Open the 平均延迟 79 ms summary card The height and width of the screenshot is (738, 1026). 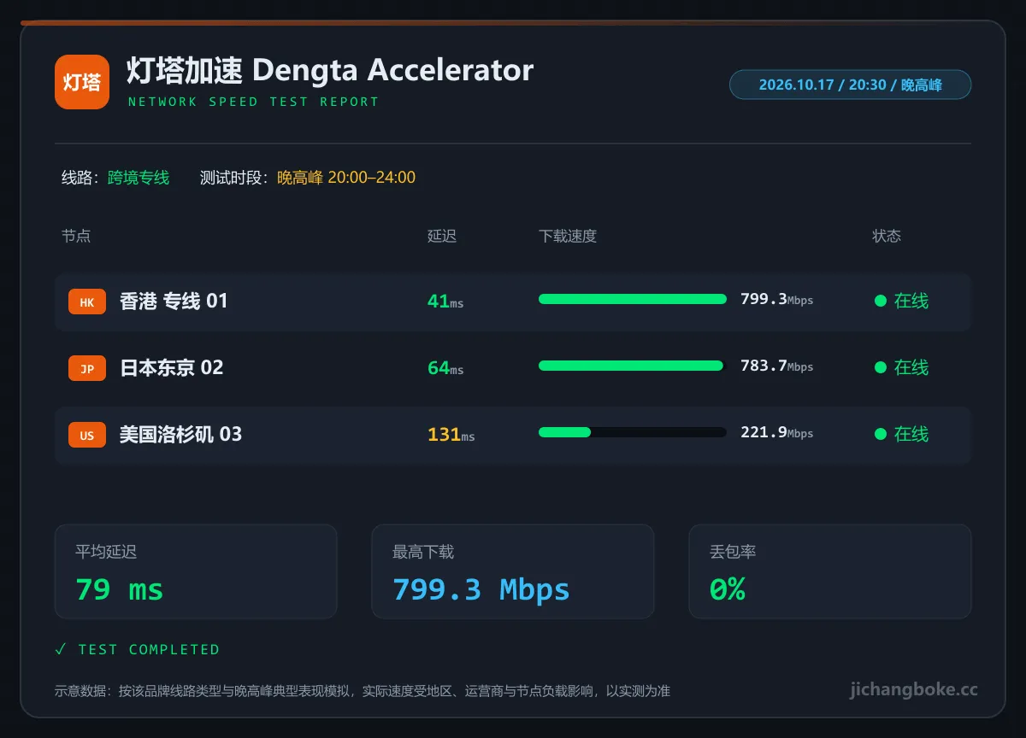tap(196, 571)
